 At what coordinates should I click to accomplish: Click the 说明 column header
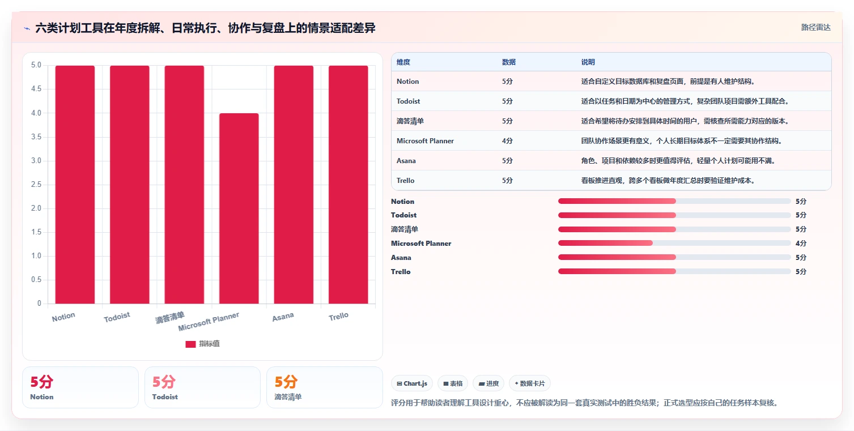(588, 62)
